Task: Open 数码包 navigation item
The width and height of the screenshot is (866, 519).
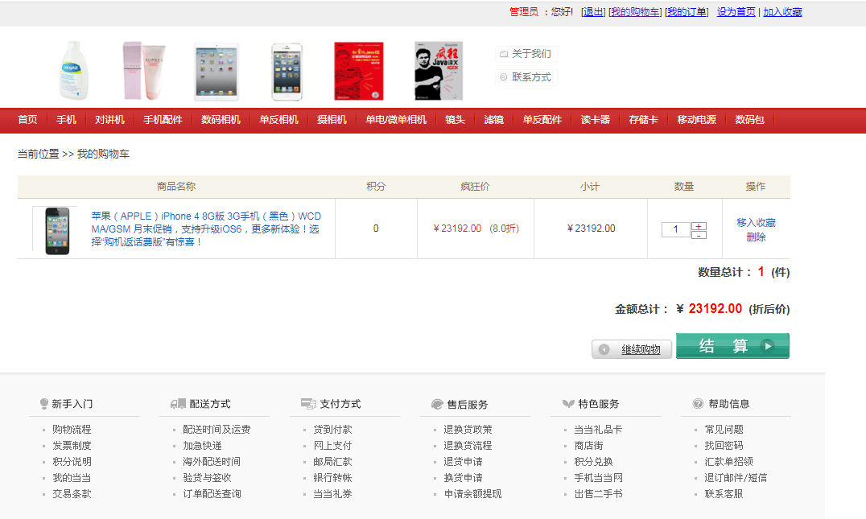Action: 750,119
